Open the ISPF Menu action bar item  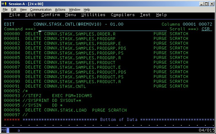71,15
